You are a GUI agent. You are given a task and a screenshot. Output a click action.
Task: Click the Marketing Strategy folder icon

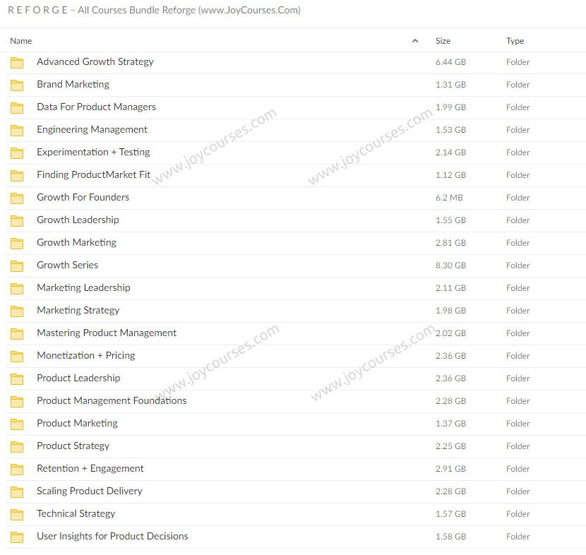(x=17, y=311)
